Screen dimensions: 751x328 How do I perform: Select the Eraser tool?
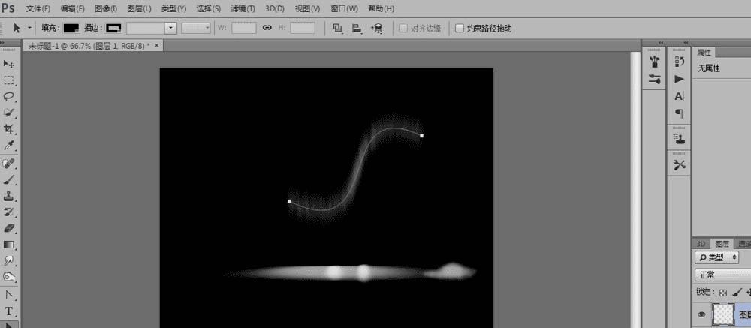[x=8, y=228]
